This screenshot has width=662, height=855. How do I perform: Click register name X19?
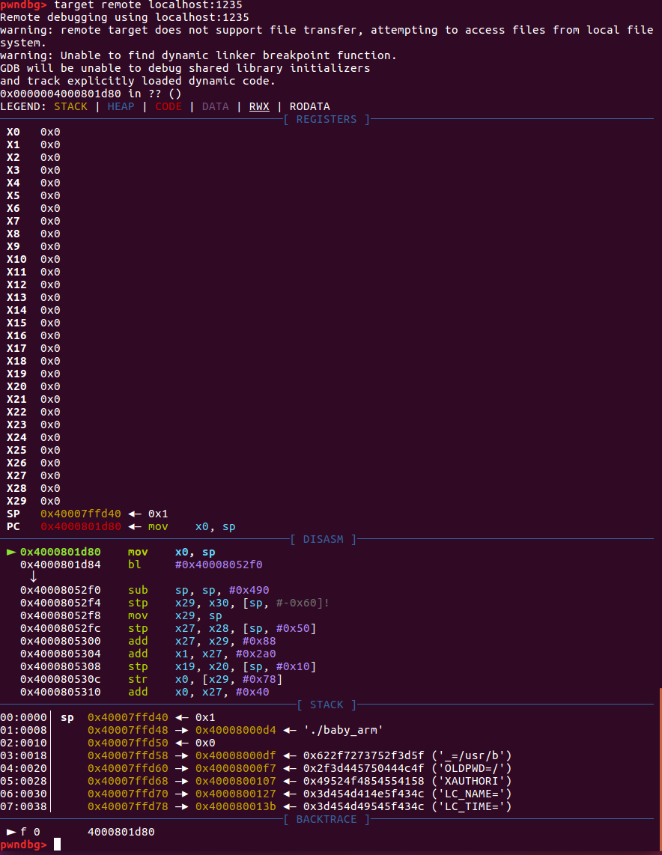(x=16, y=374)
